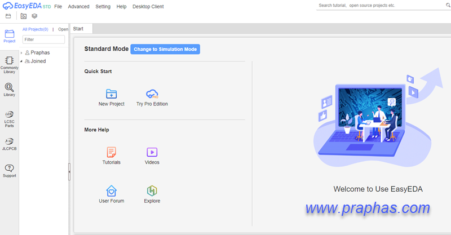Expand the Praphas tree node arrow
Image resolution: width=451 pixels, height=235 pixels.
(21, 53)
